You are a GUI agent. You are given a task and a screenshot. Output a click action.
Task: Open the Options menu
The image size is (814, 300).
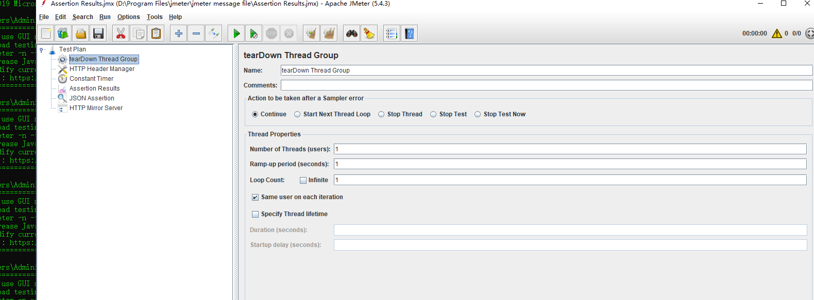(128, 17)
